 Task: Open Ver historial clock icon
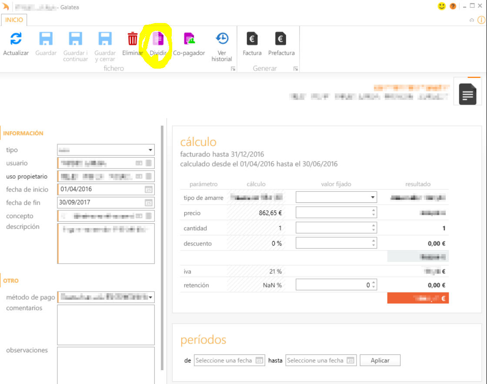click(222, 39)
